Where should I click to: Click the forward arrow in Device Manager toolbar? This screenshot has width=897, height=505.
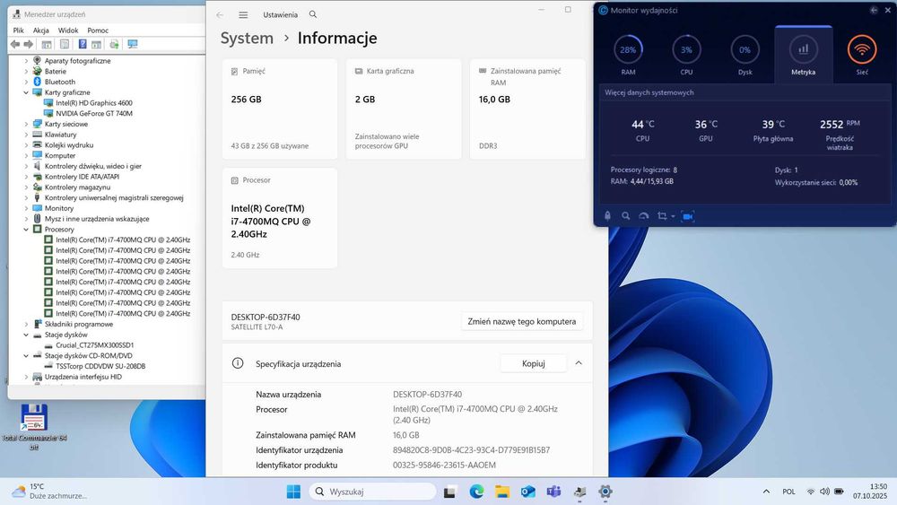coord(28,44)
